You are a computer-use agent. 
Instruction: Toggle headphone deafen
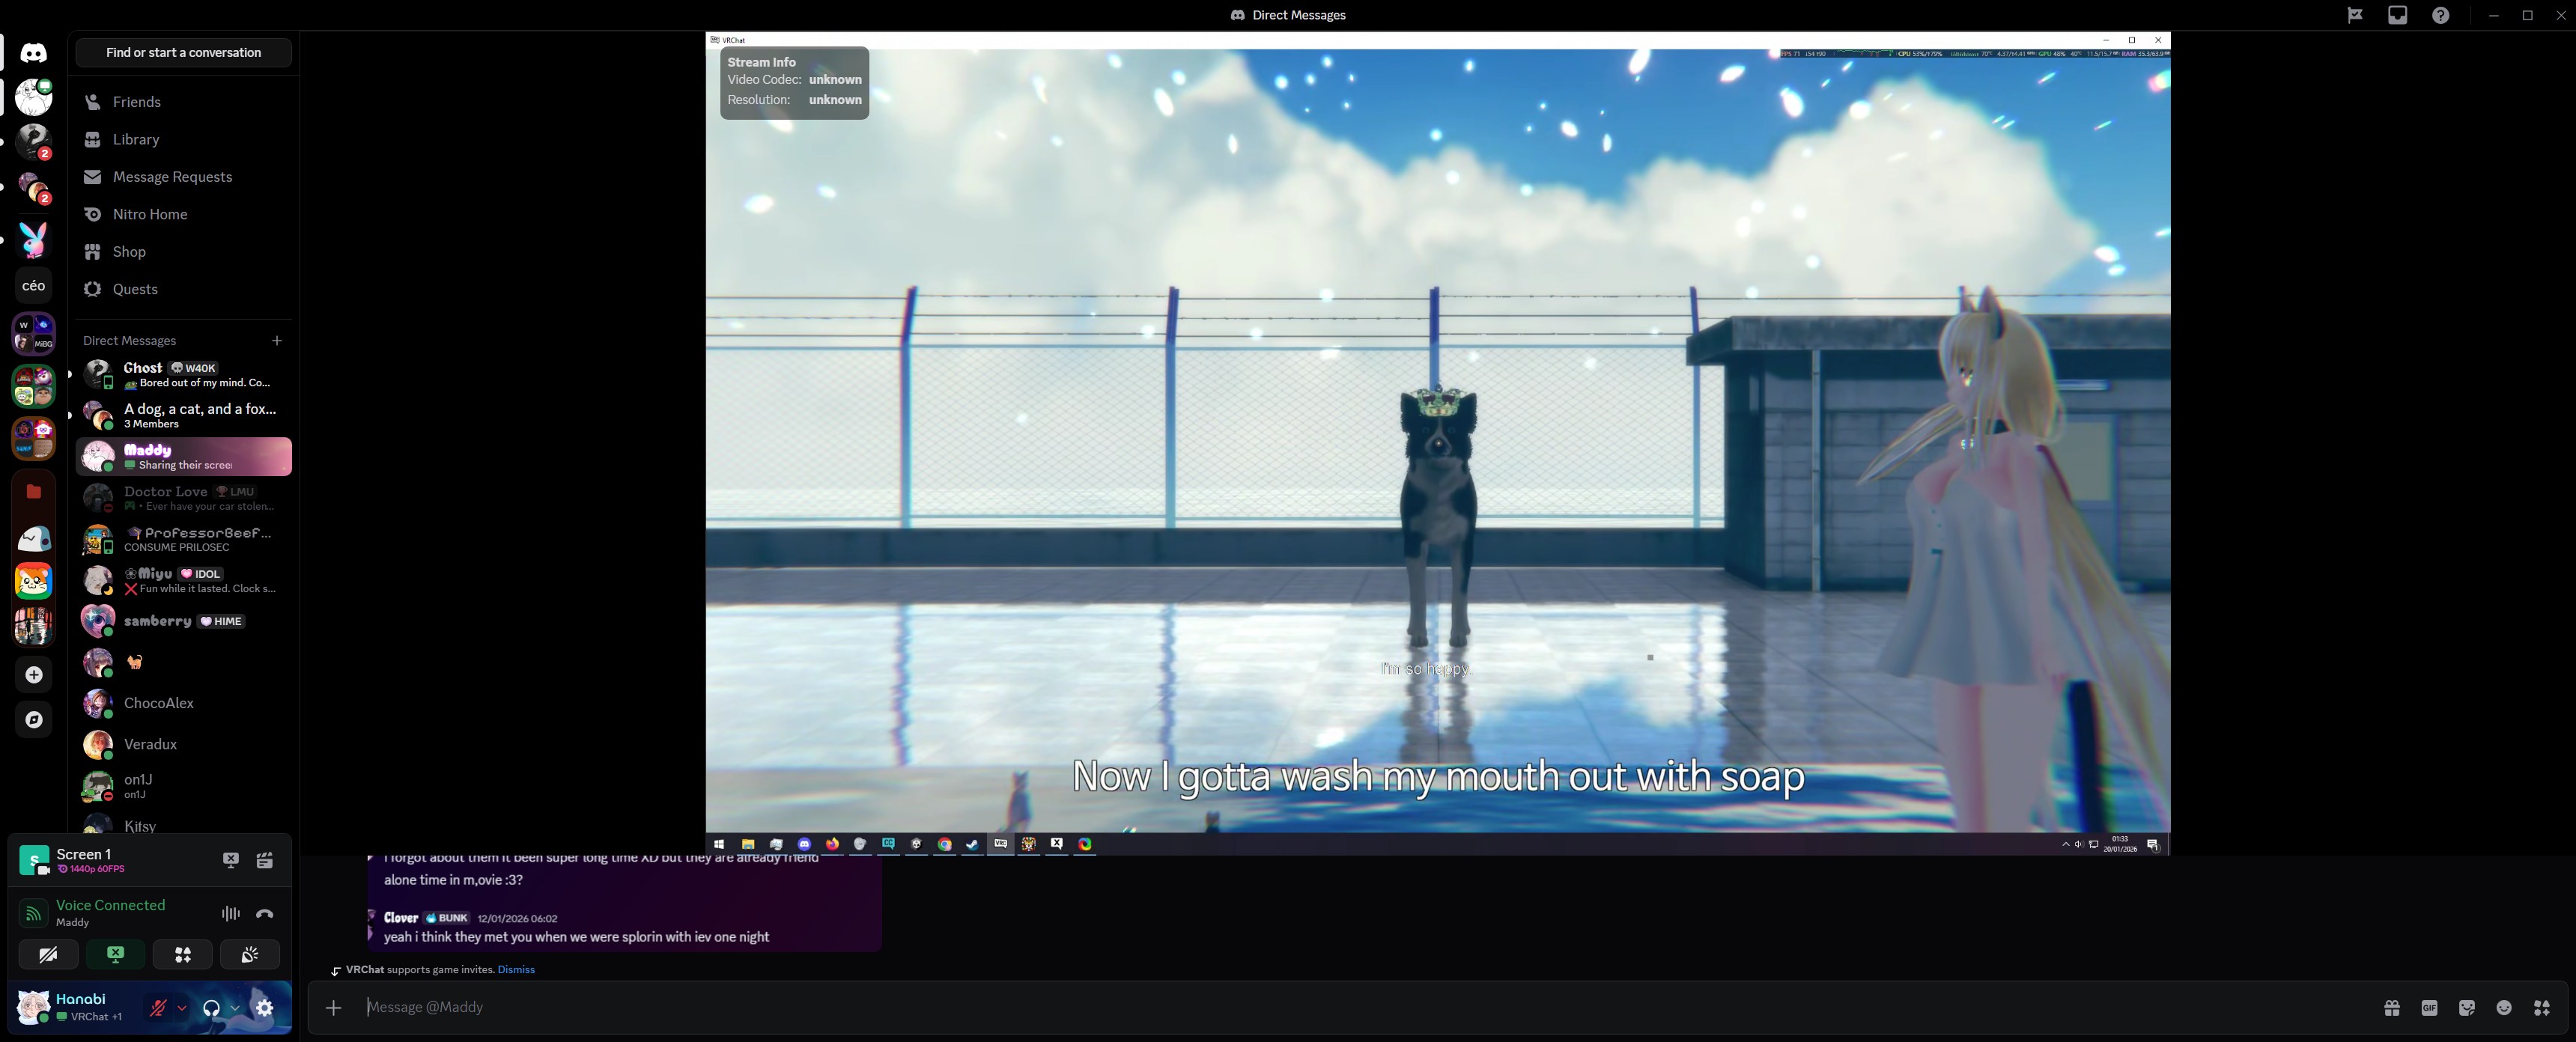(211, 1008)
